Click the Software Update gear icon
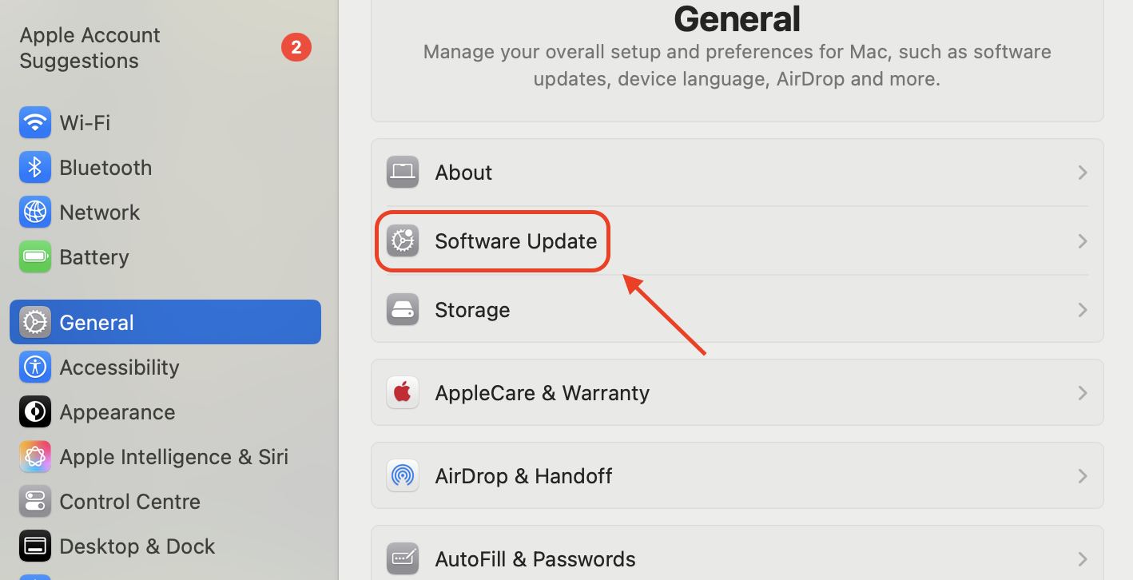 [403, 240]
